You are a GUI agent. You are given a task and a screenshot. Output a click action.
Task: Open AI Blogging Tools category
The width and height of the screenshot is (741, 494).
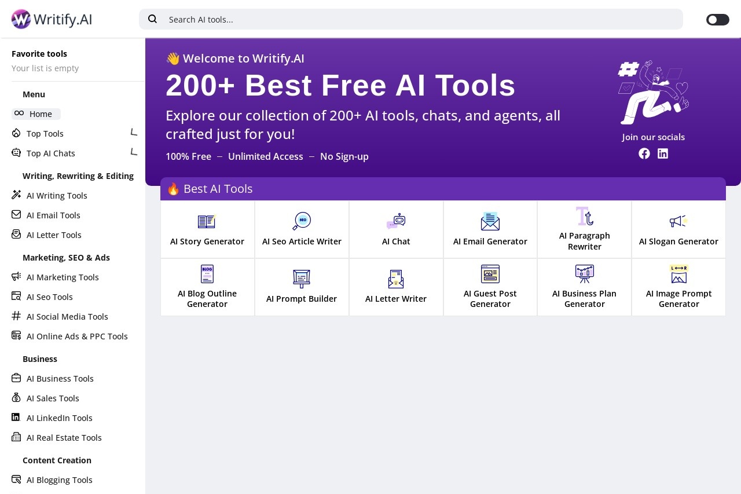60,480
